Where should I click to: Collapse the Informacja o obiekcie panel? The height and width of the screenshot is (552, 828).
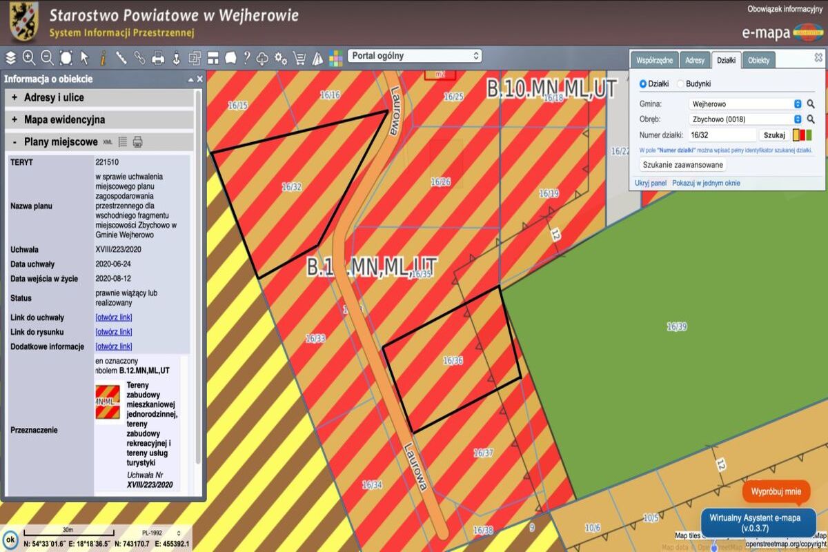click(190, 79)
